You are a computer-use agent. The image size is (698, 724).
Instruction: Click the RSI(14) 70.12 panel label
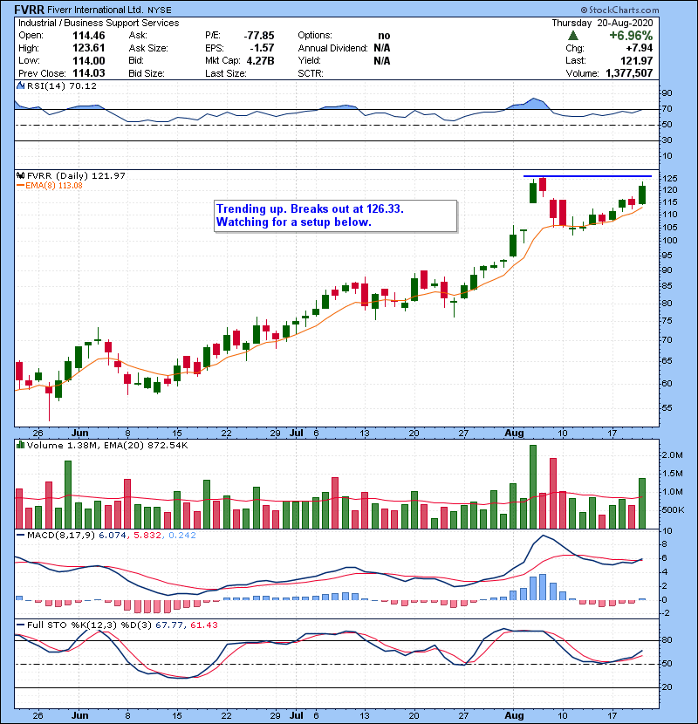pyautogui.click(x=62, y=85)
